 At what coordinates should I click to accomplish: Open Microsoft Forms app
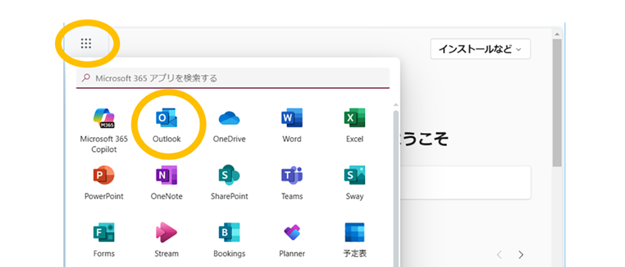point(104,233)
